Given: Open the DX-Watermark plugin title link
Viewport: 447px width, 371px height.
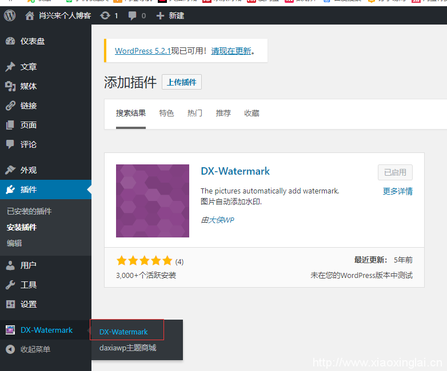Looking at the screenshot, I should coord(235,171).
